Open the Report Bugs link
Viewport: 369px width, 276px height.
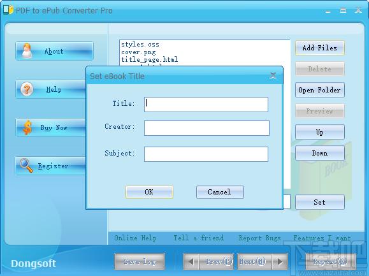(260, 238)
